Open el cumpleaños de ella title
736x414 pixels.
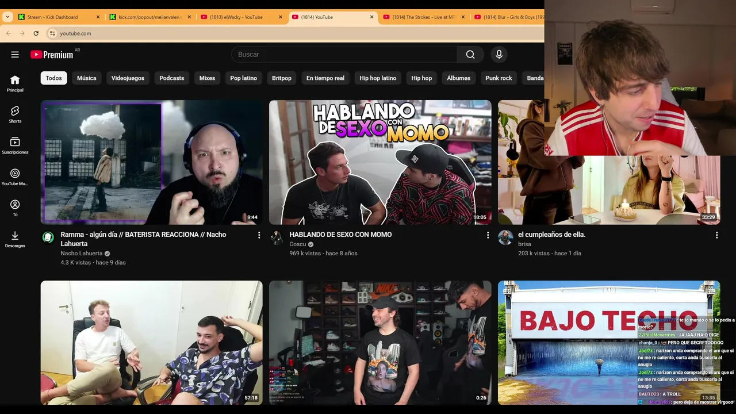pyautogui.click(x=552, y=235)
